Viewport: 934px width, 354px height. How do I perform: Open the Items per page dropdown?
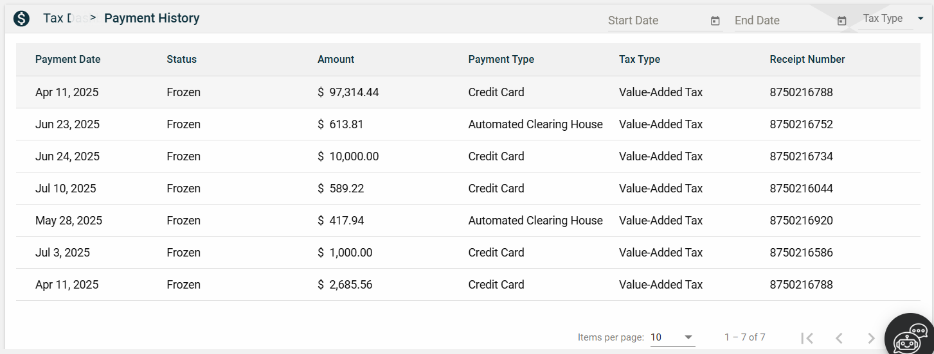(672, 337)
